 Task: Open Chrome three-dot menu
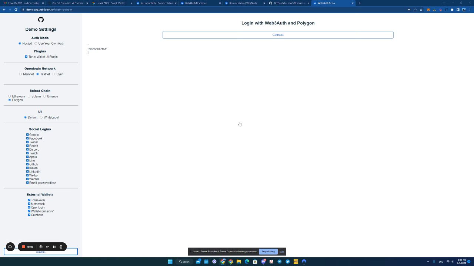[x=470, y=10]
